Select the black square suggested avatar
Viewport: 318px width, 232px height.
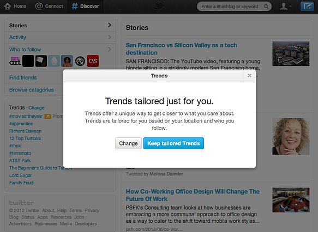click(x=28, y=61)
